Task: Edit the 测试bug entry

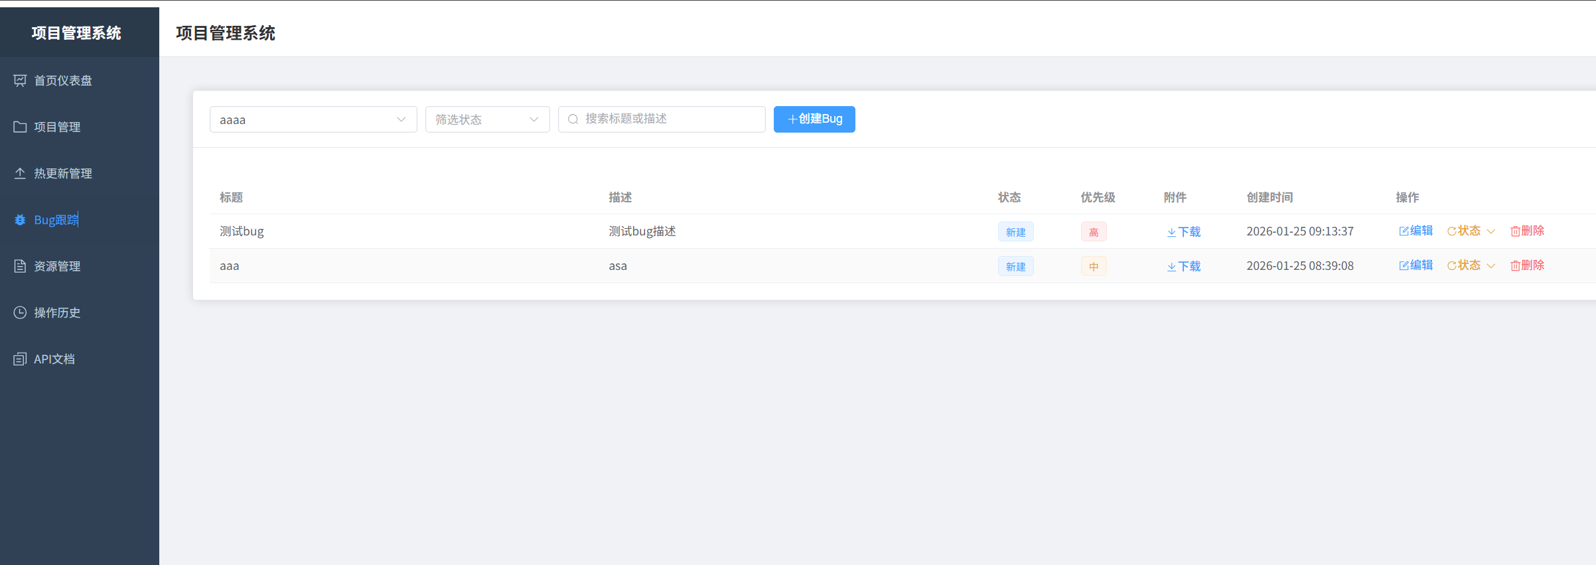Action: pyautogui.click(x=1415, y=231)
